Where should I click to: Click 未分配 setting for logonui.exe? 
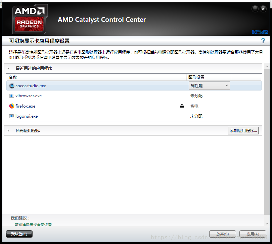[196, 116]
